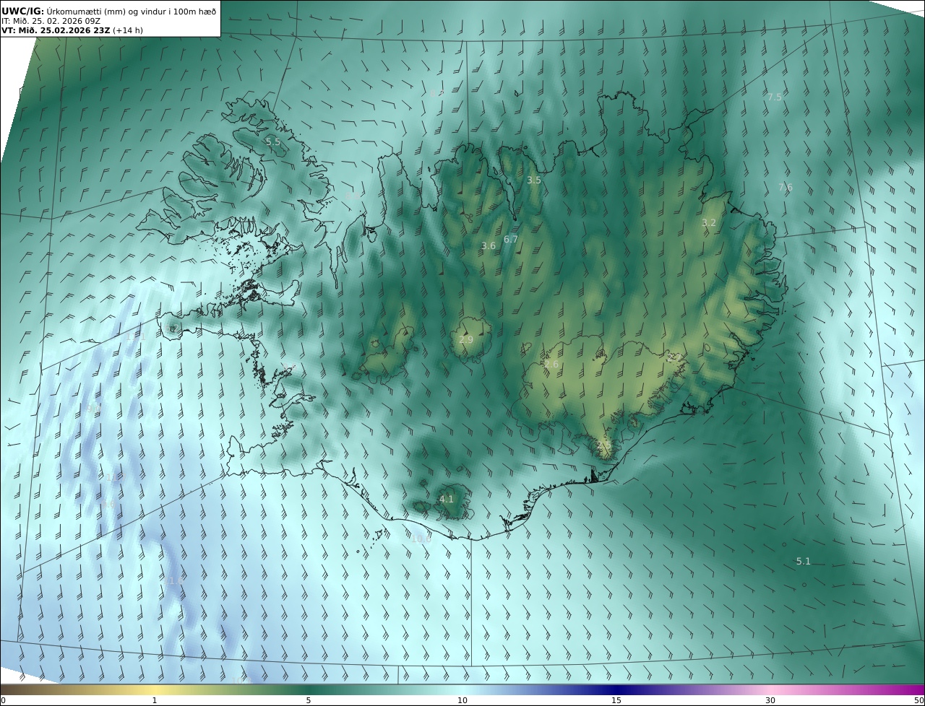Click the 1 tick on the color scale
The image size is (925, 706).
(x=155, y=700)
